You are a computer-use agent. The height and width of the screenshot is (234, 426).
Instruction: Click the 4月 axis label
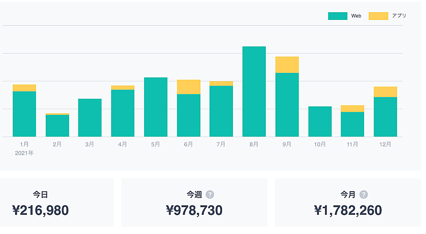click(x=123, y=144)
